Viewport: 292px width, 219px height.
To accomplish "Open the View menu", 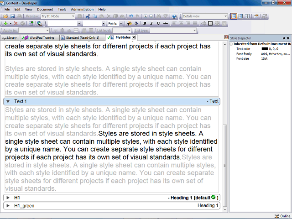I will 28,9.
